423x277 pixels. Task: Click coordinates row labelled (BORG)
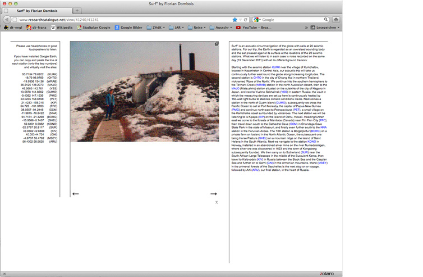(x=39, y=117)
